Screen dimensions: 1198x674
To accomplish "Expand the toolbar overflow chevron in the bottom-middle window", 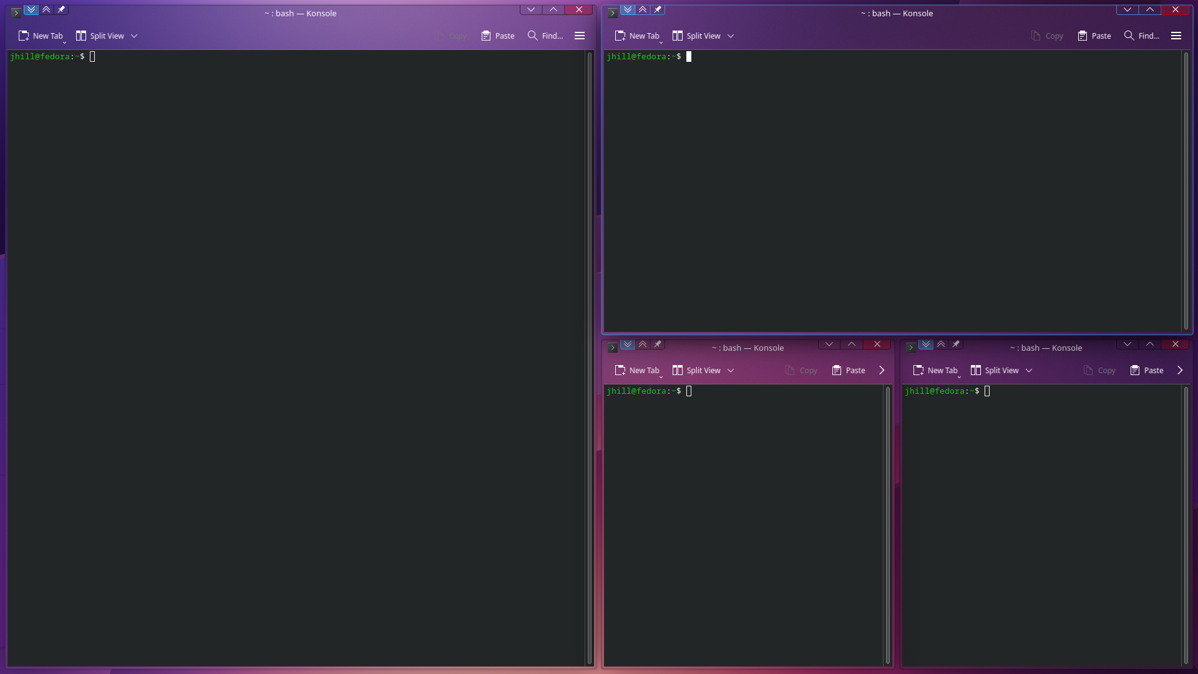I will point(882,370).
